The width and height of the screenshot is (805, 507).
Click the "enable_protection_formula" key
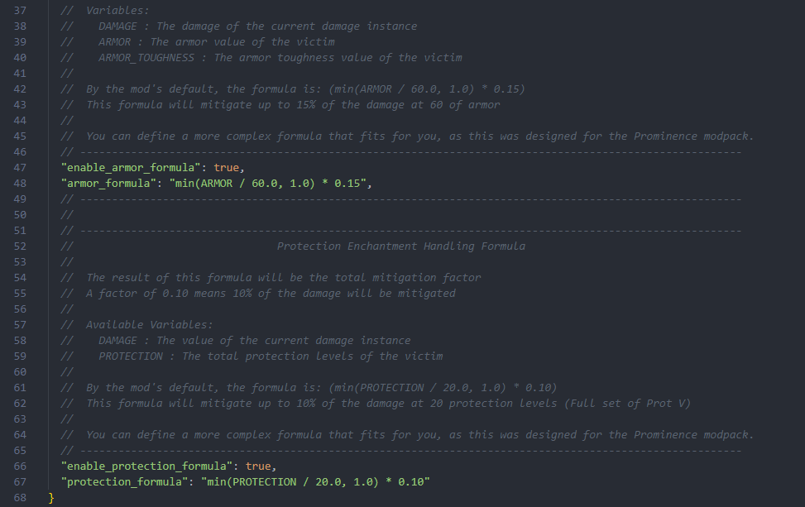[x=146, y=466]
